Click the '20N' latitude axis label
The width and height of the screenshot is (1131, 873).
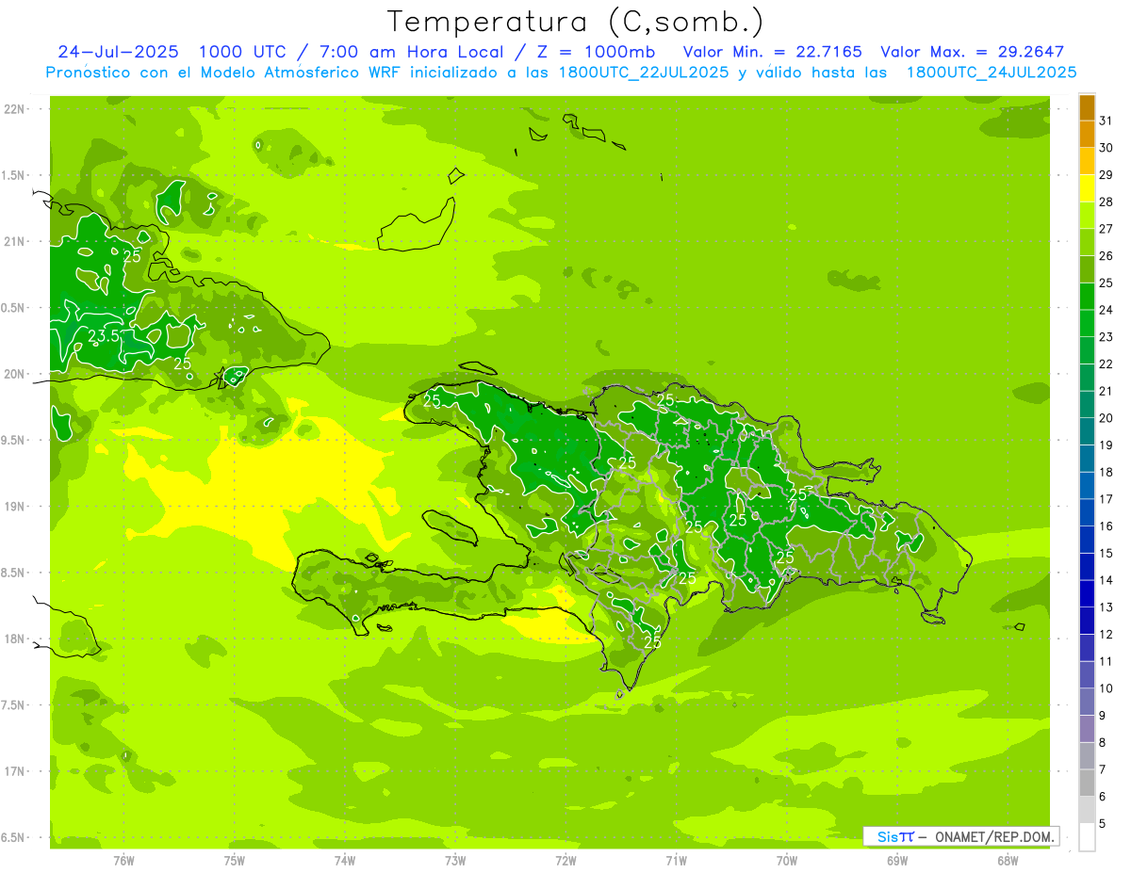(x=15, y=374)
